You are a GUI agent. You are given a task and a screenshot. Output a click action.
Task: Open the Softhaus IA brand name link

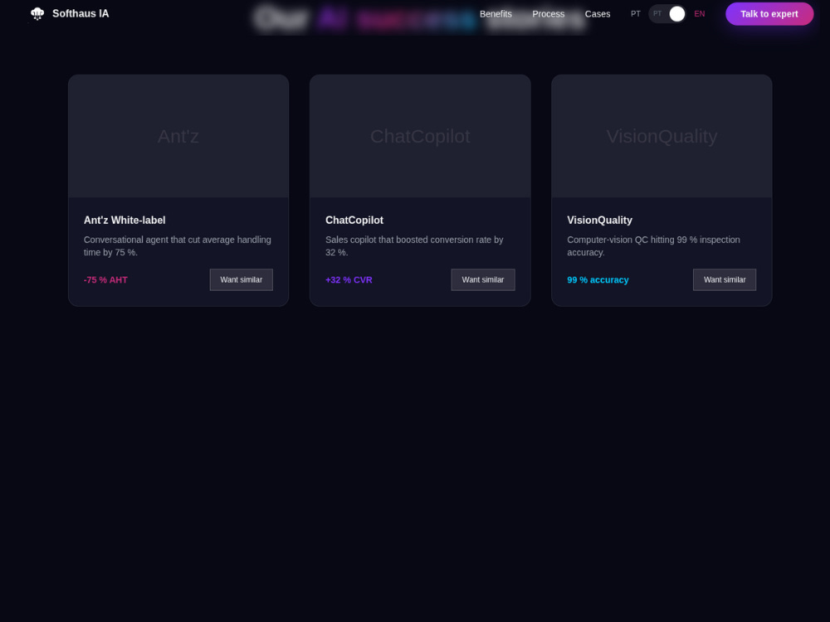[81, 14]
